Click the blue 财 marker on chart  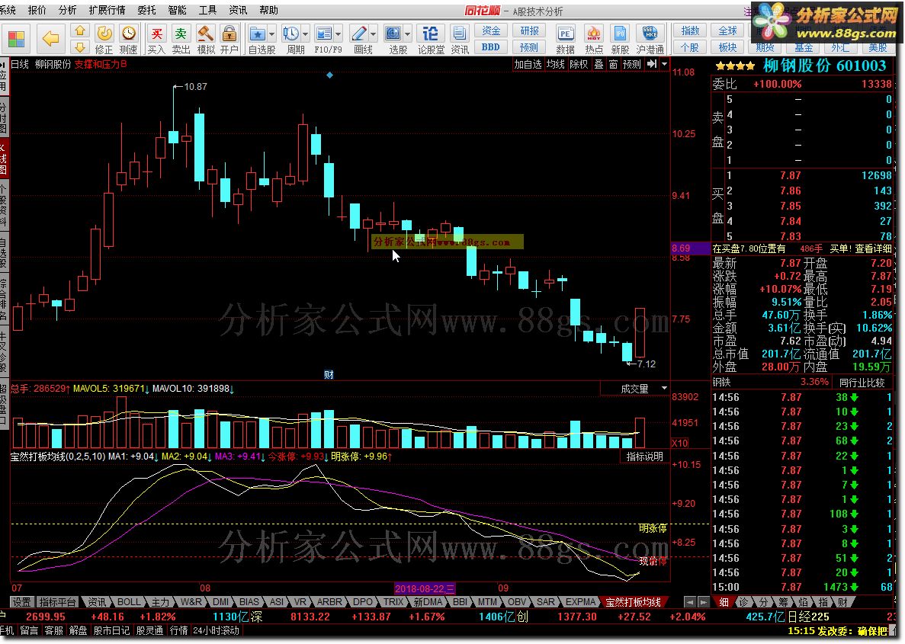tap(329, 374)
